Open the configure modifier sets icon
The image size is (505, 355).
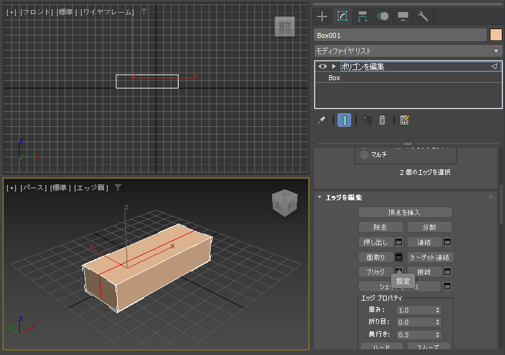coord(404,120)
